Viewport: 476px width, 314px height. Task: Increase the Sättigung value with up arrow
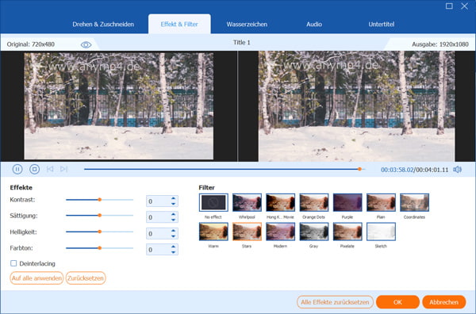(x=173, y=215)
